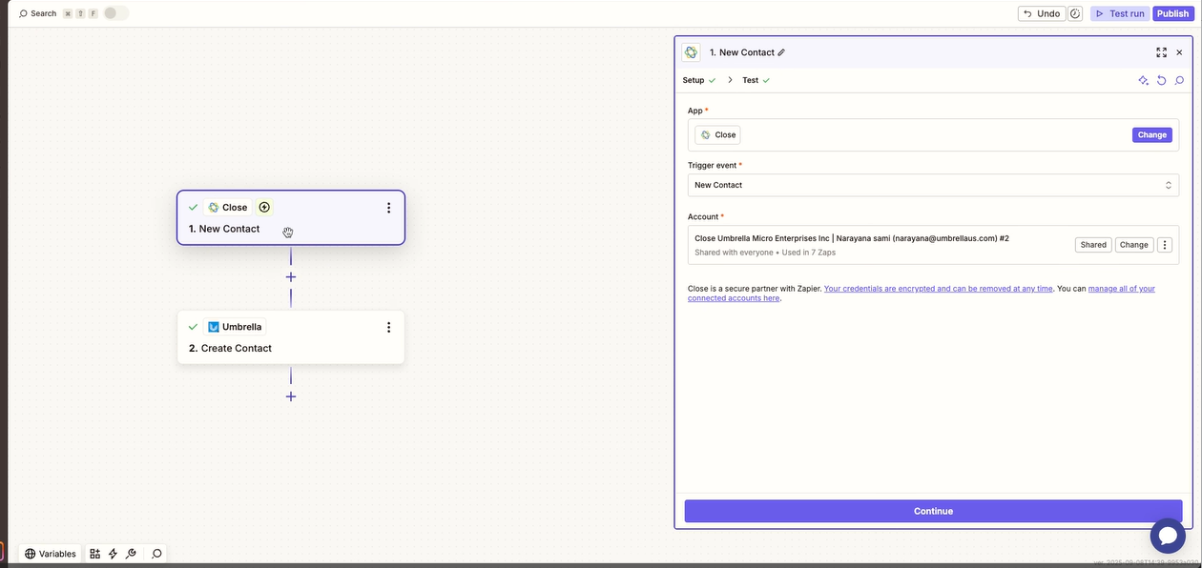Viewport: 1202px width, 568px height.
Task: Add step below Create Contact
Action: point(291,396)
